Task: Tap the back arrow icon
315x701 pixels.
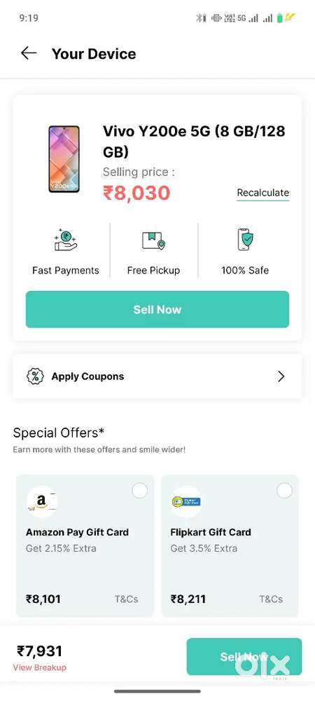Action: [29, 53]
